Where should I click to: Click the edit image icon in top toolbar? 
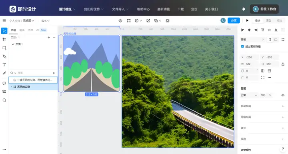pyautogui.click(x=148, y=21)
